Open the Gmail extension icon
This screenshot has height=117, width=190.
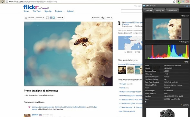click(187, 2)
